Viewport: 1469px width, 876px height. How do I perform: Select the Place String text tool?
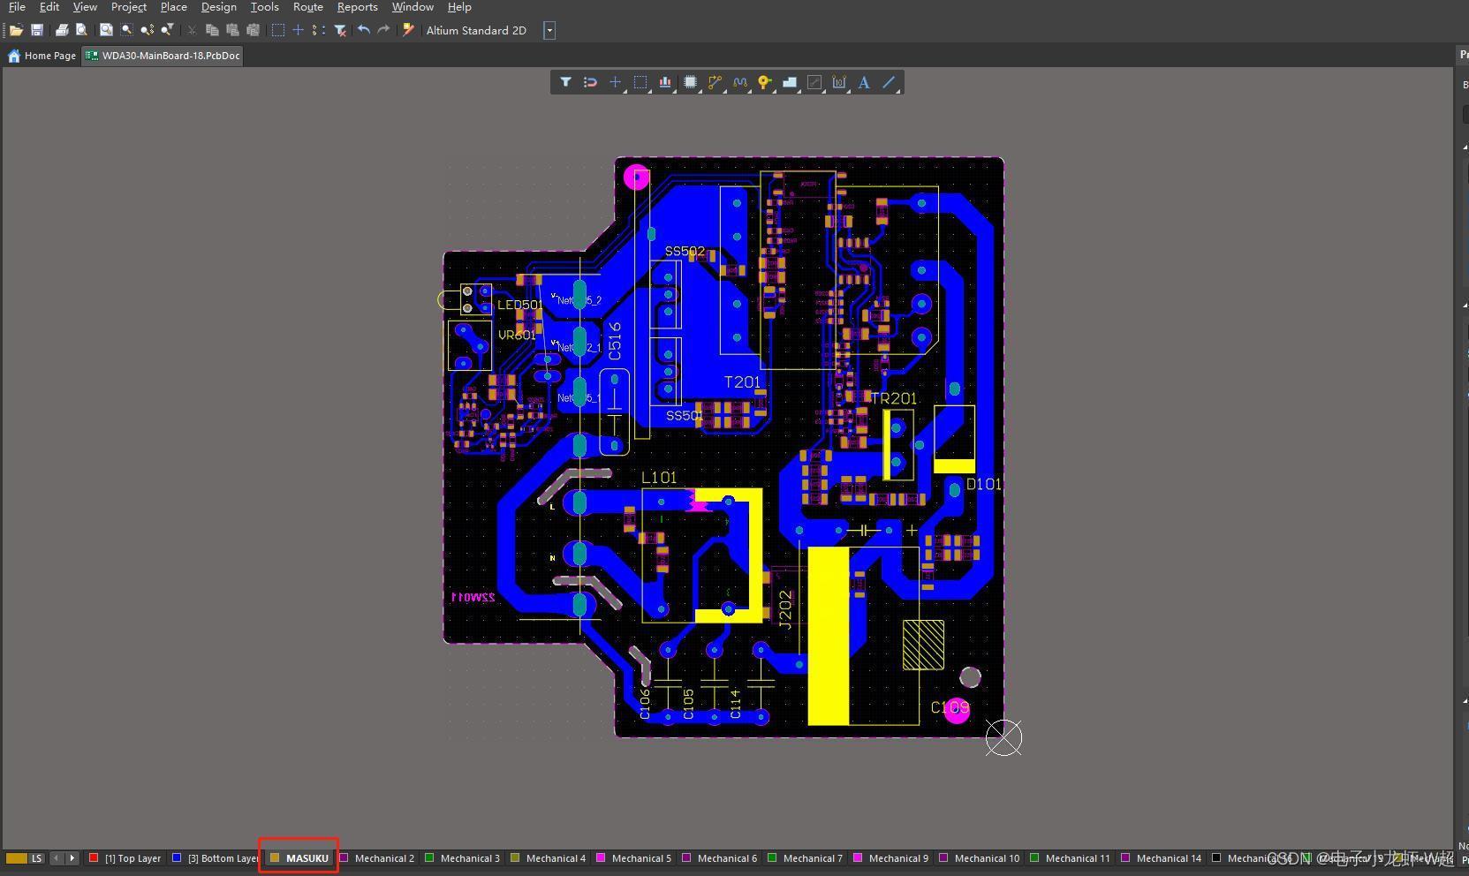tap(864, 82)
